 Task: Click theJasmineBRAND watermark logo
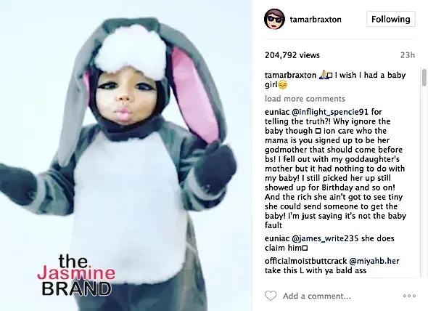click(76, 275)
